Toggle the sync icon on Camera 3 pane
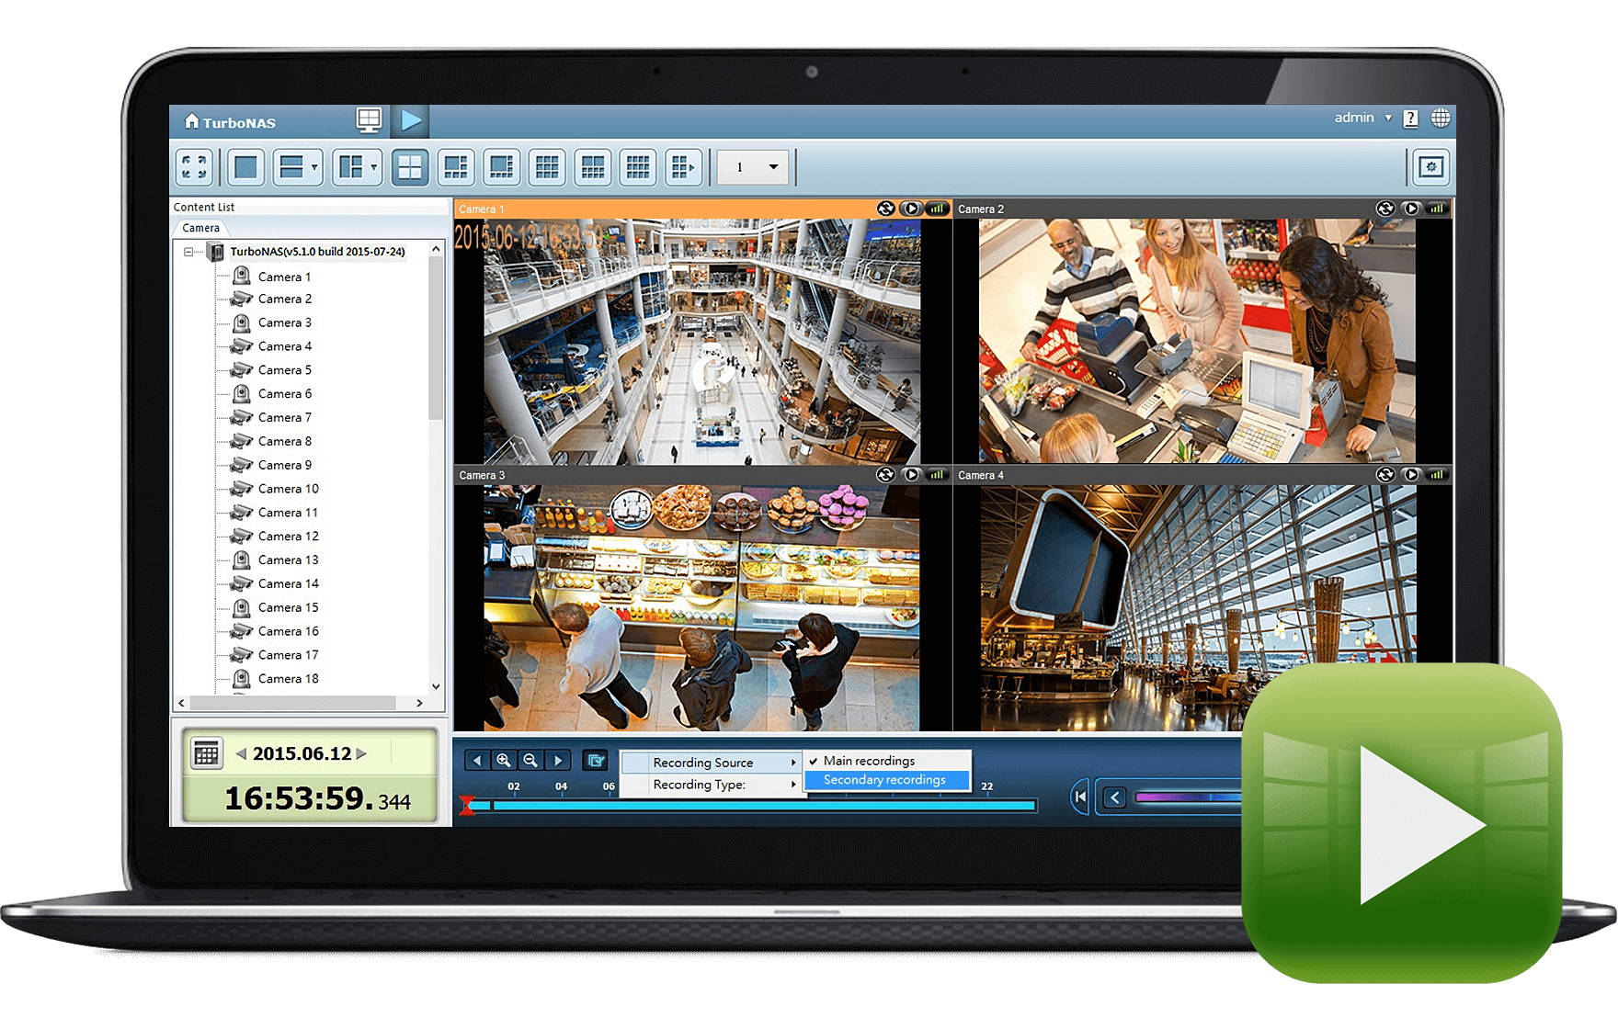This screenshot has width=1618, height=1029. [885, 475]
